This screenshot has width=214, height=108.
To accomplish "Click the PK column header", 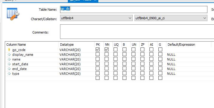I will tap(98, 45).
